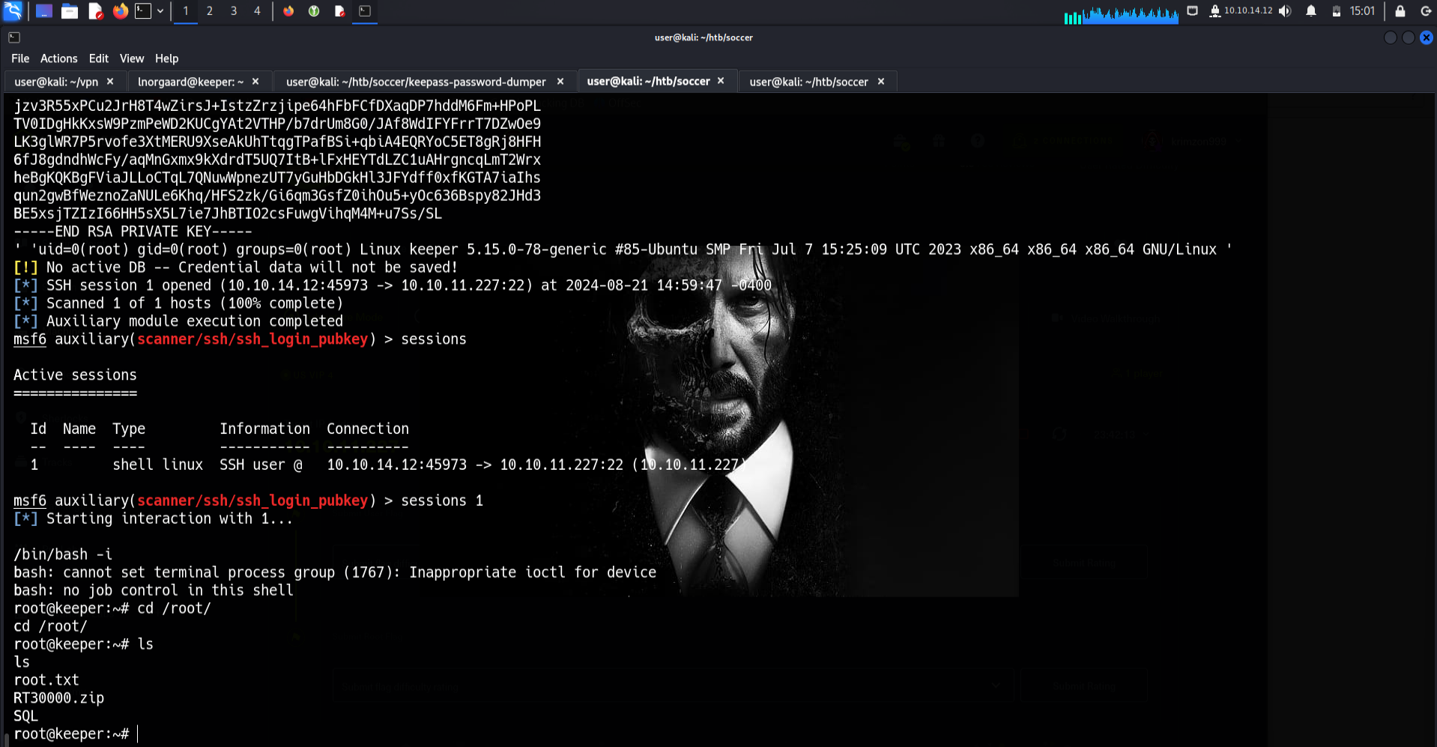Open the Edit menu
Image resolution: width=1437 pixels, height=747 pixels.
coord(98,58)
